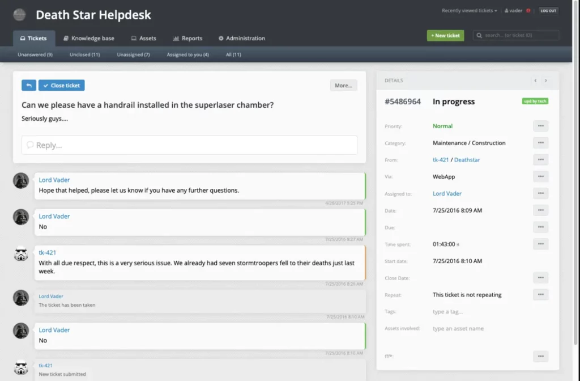The height and width of the screenshot is (381, 580).
Task: Click tk-421 stormtrooper avatar beside 'With all due respect'
Action: pyautogui.click(x=21, y=253)
